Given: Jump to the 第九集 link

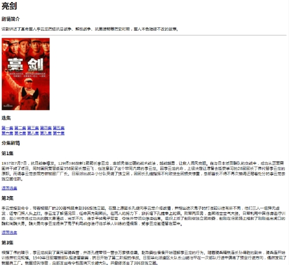Looking at the screenshot, I should coord(46,133).
